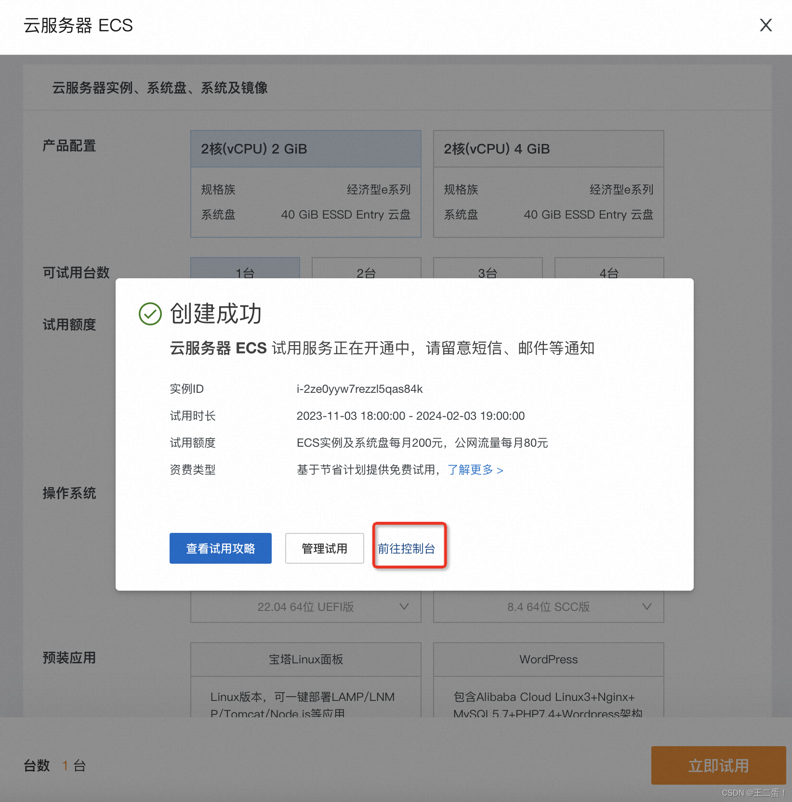
Task: Choose 2台 trial quantity
Action: (366, 268)
